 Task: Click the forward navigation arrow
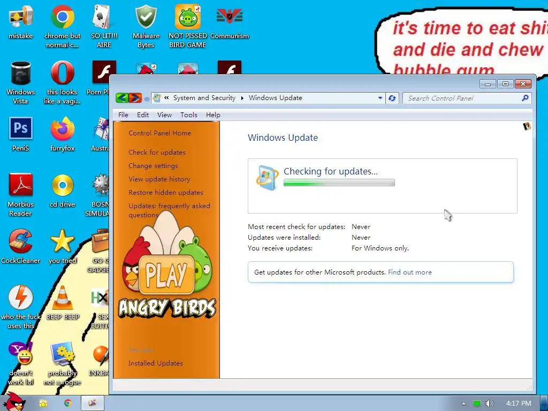(x=135, y=98)
